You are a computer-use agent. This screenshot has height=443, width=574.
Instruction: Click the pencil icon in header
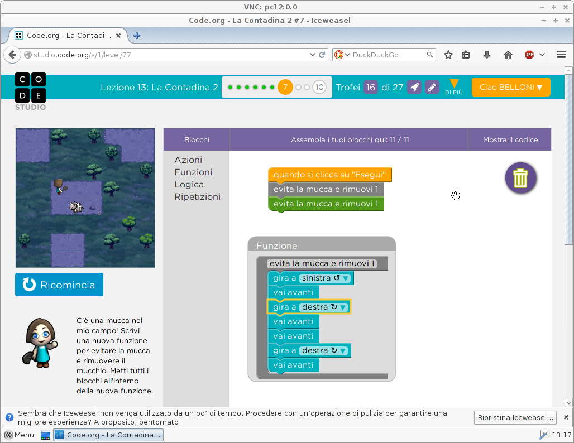[432, 88]
